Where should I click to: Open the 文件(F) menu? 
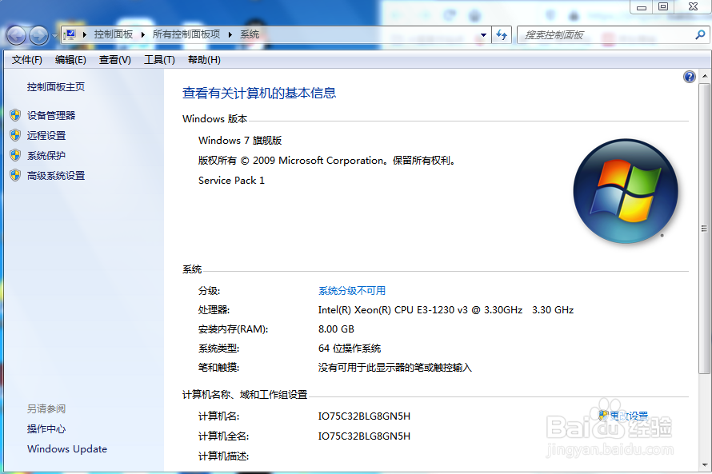pos(26,60)
